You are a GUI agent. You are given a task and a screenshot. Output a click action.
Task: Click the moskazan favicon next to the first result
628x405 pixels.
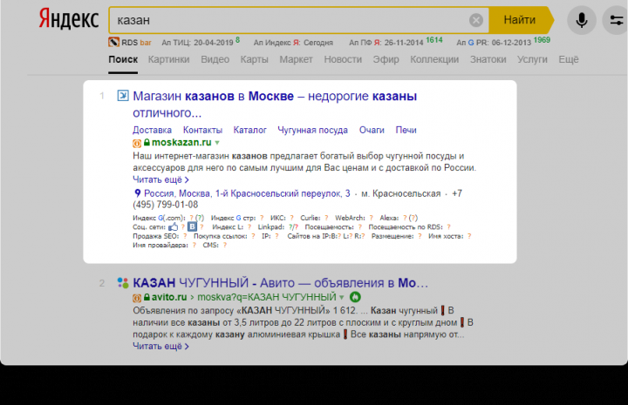(123, 96)
